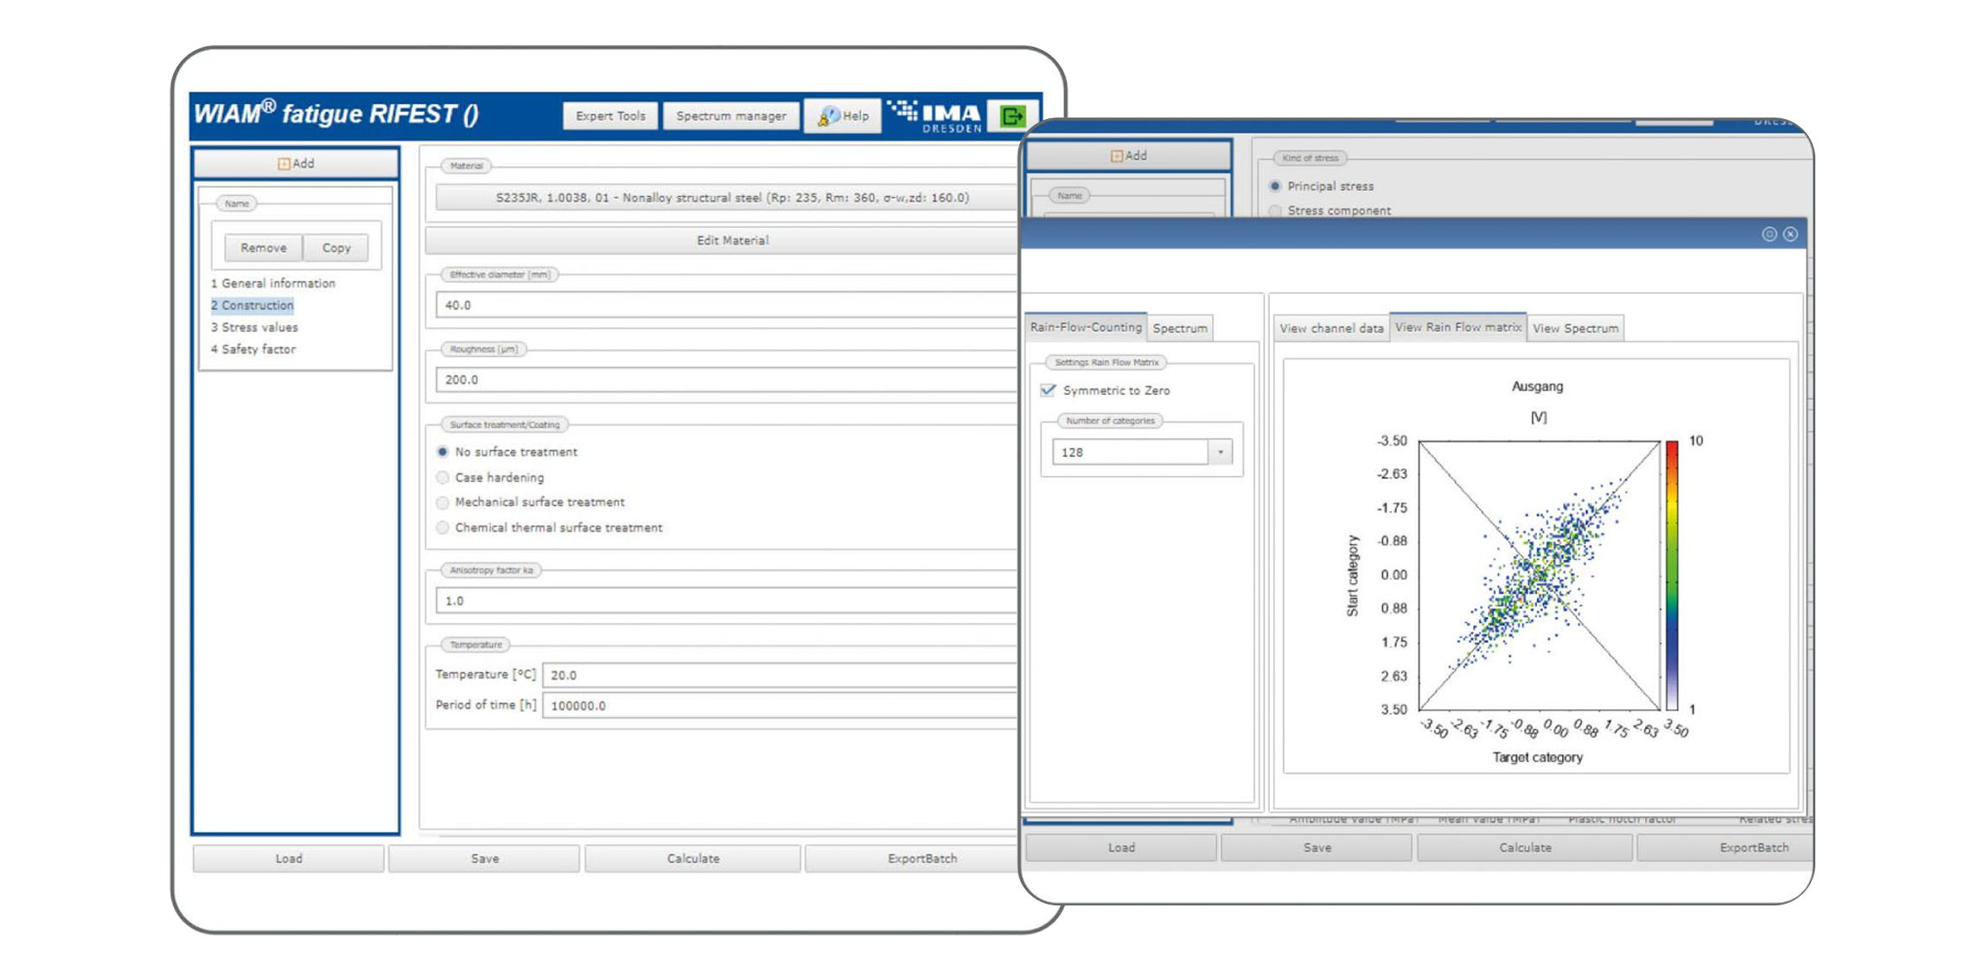The image size is (1964, 978).
Task: Select Case hardening surface treatment
Action: [x=443, y=478]
